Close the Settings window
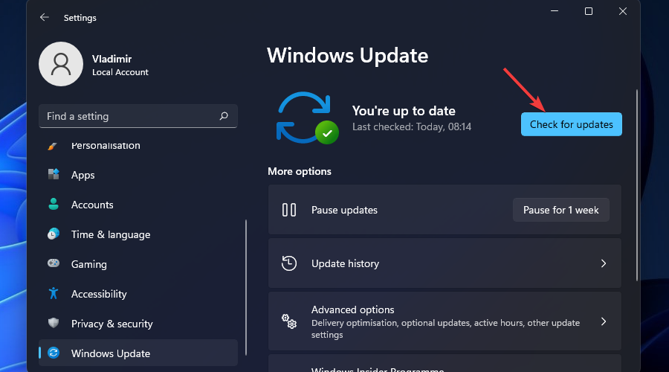 click(622, 11)
